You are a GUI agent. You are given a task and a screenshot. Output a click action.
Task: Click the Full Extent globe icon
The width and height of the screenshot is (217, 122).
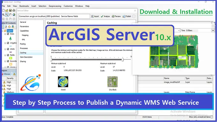14,15
